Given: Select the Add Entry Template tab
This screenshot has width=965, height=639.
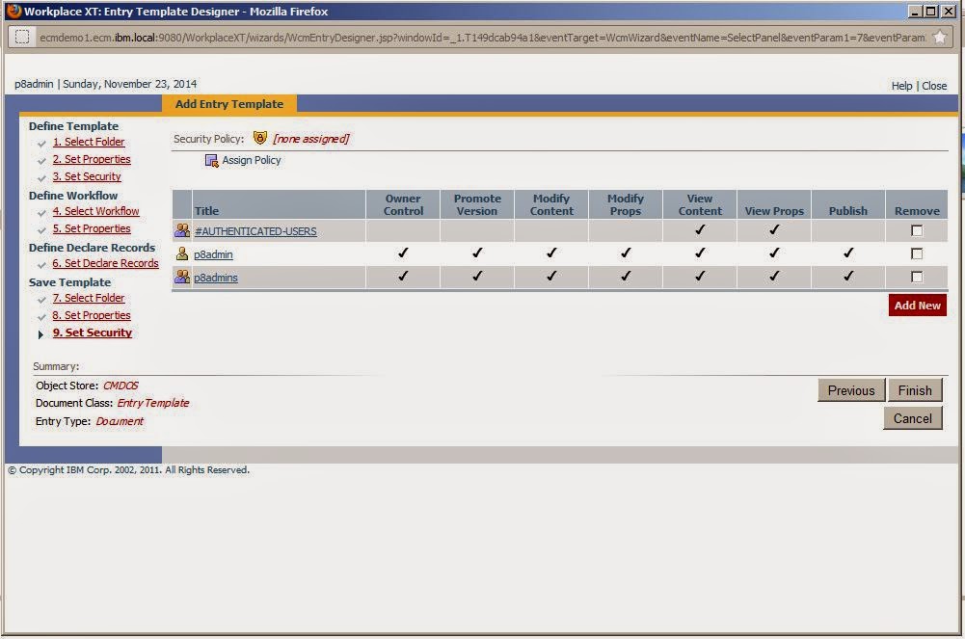Looking at the screenshot, I should click(x=229, y=104).
